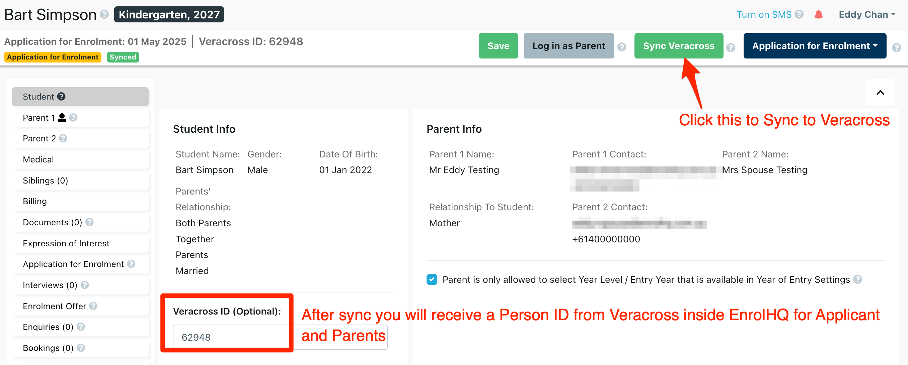Toggle the Year Level restriction checkbox
Image resolution: width=908 pixels, height=365 pixels.
click(432, 279)
